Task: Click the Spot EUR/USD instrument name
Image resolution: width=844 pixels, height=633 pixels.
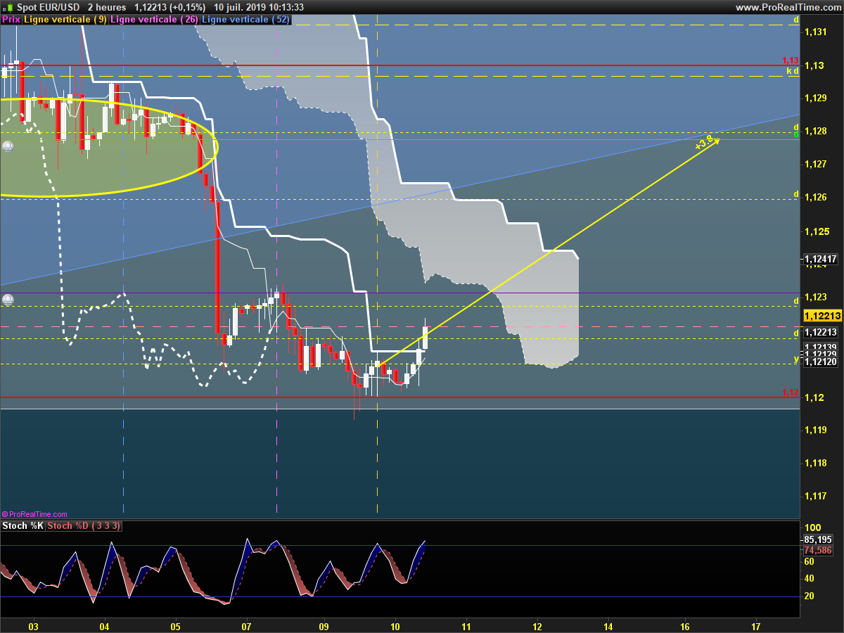Action: coord(49,7)
